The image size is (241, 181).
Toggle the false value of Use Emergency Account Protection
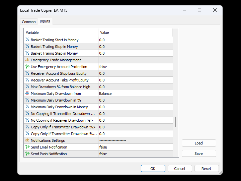(x=136, y=67)
